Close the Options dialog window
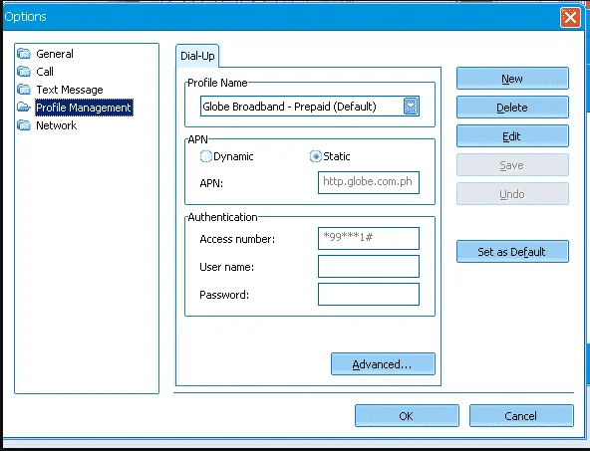Screen dimensions: 590x451 pyautogui.click(x=570, y=17)
